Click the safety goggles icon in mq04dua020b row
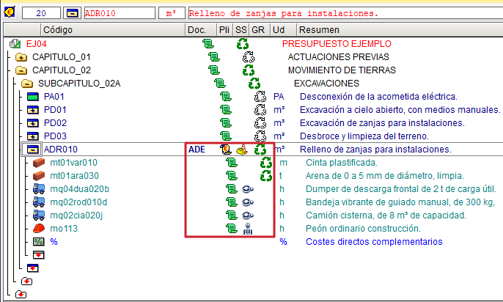The height and width of the screenshot is (302, 503). 248,189
